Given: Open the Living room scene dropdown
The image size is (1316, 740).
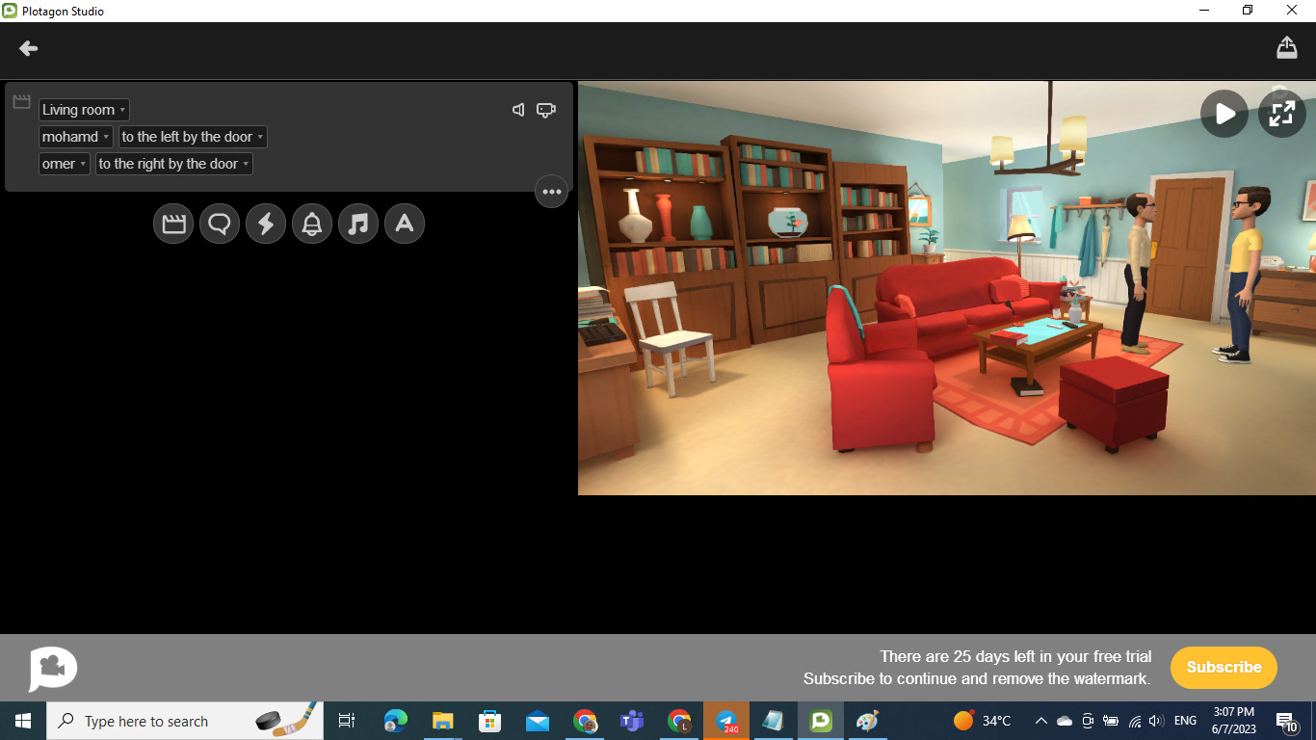Looking at the screenshot, I should point(84,110).
